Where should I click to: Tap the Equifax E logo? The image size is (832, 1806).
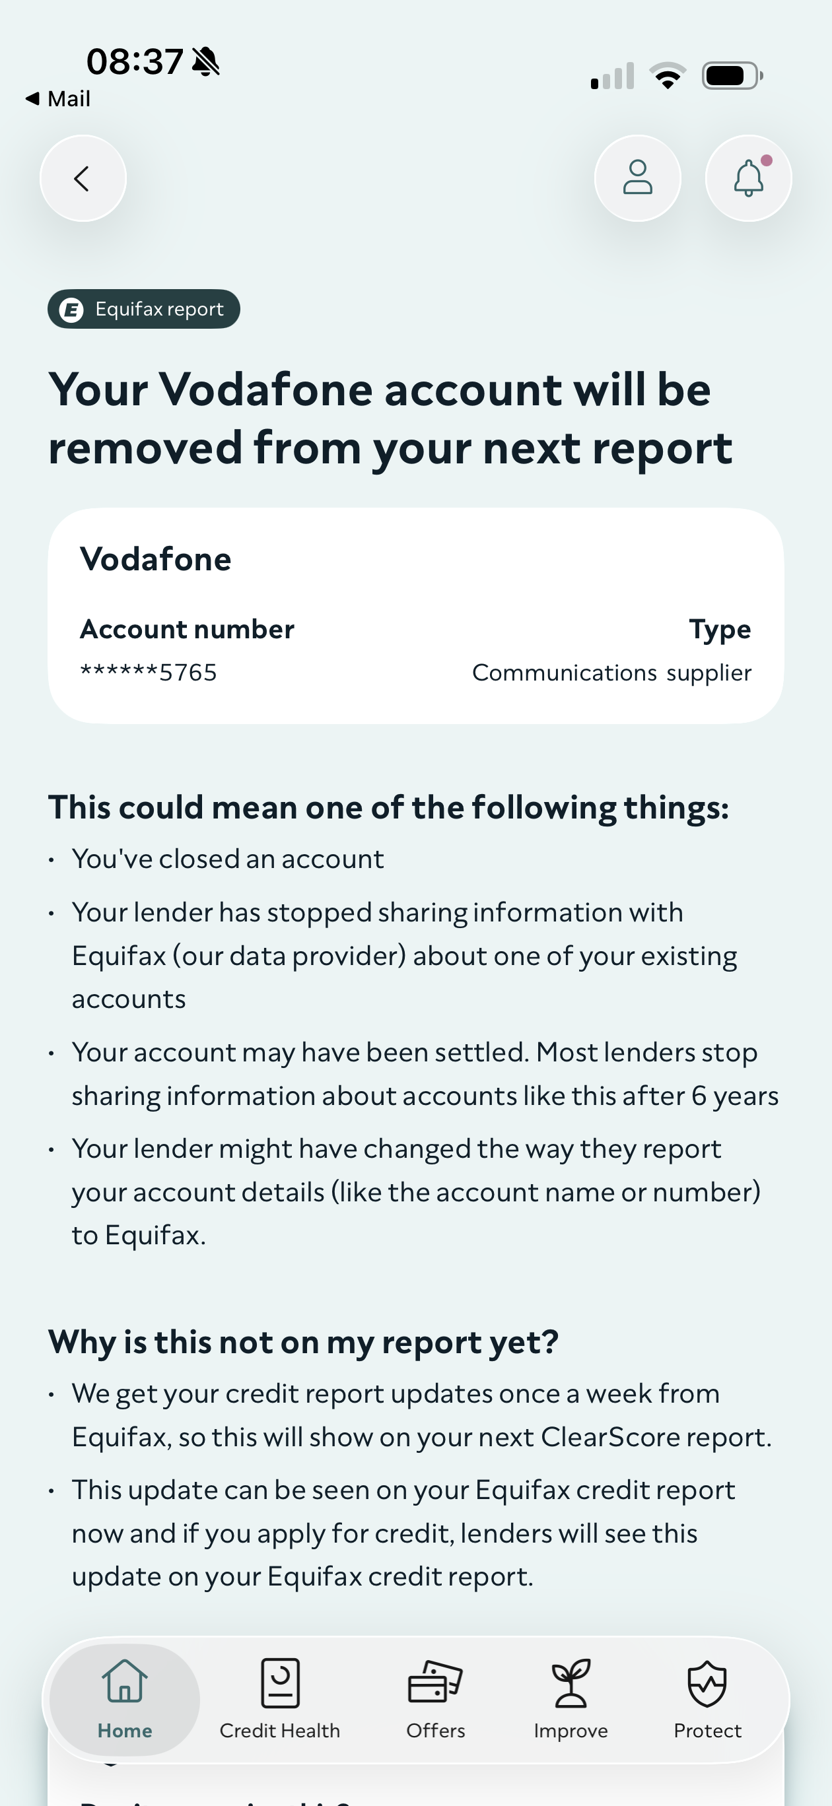point(71,309)
